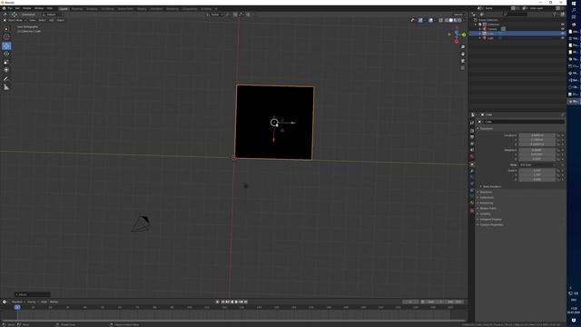Click the current frame marker in timeline

click(x=17, y=307)
